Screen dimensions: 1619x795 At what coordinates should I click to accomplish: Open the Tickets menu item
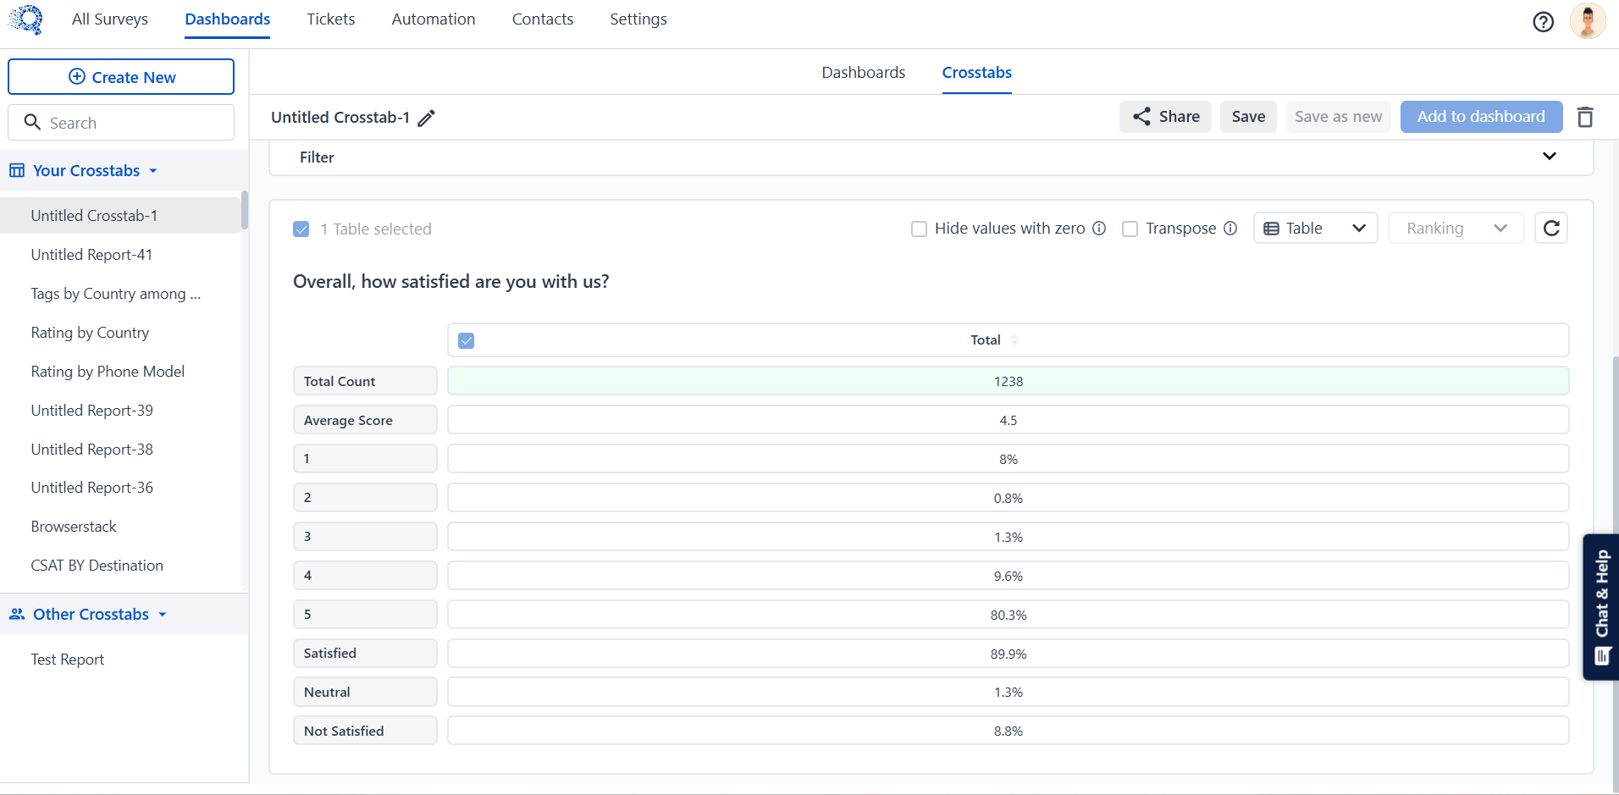(x=330, y=19)
